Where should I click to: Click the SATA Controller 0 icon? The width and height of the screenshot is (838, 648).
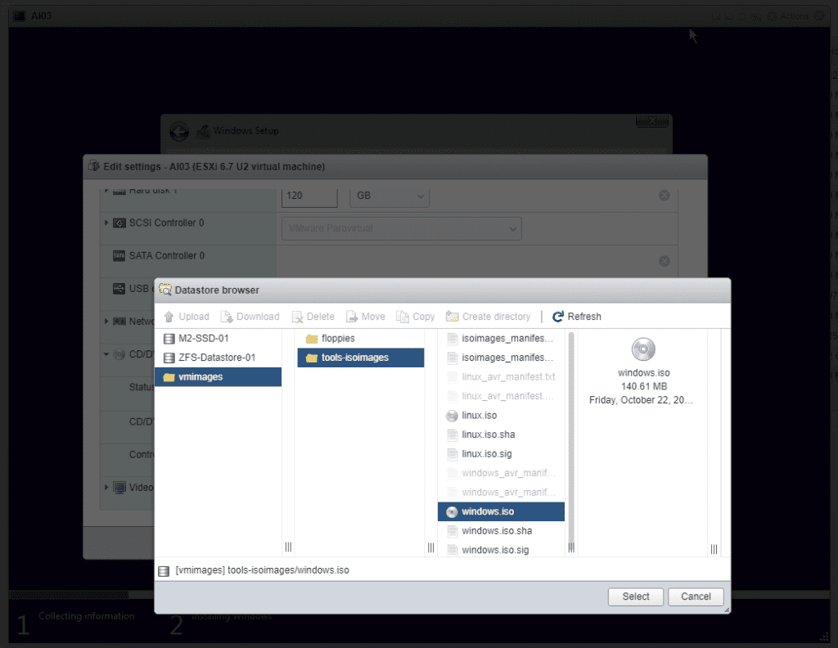119,256
